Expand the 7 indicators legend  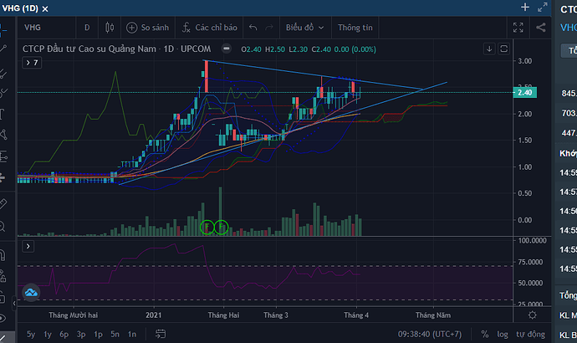pyautogui.click(x=32, y=62)
